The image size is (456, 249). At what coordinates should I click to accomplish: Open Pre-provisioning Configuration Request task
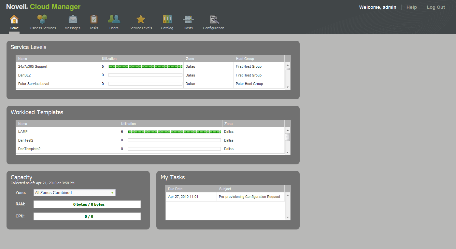(249, 197)
